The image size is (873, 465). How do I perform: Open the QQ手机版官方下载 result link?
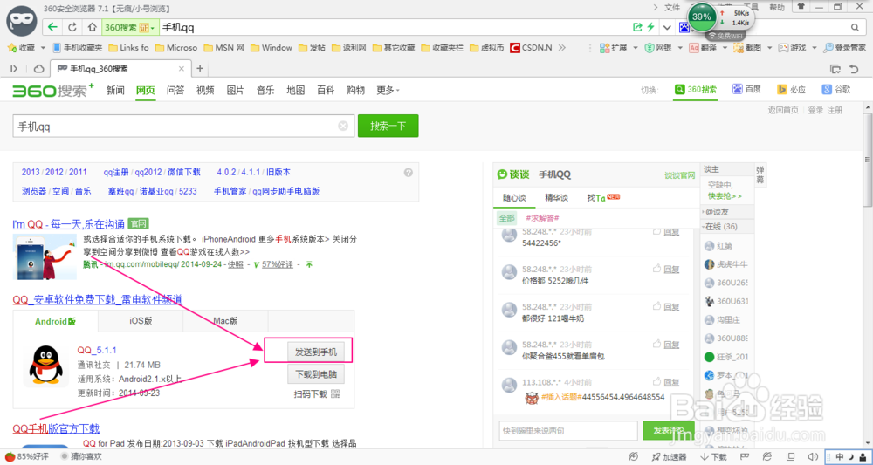(56, 428)
